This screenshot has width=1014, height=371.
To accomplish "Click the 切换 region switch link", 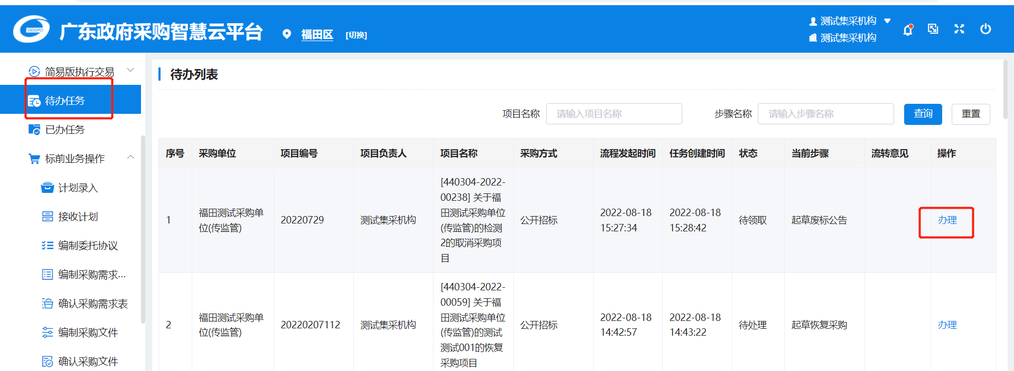I will point(356,35).
